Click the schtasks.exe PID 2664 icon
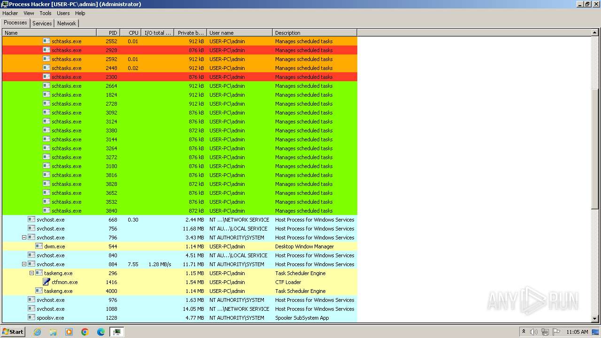This screenshot has height=338, width=601. tap(46, 85)
